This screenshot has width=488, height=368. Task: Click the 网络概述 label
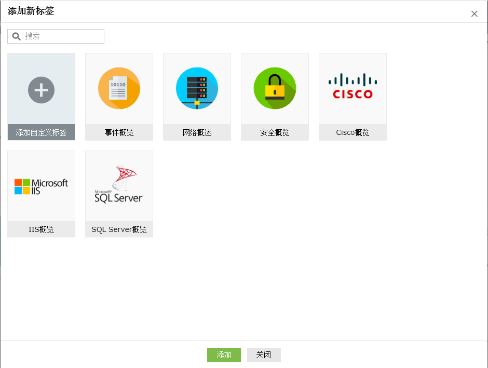click(197, 132)
